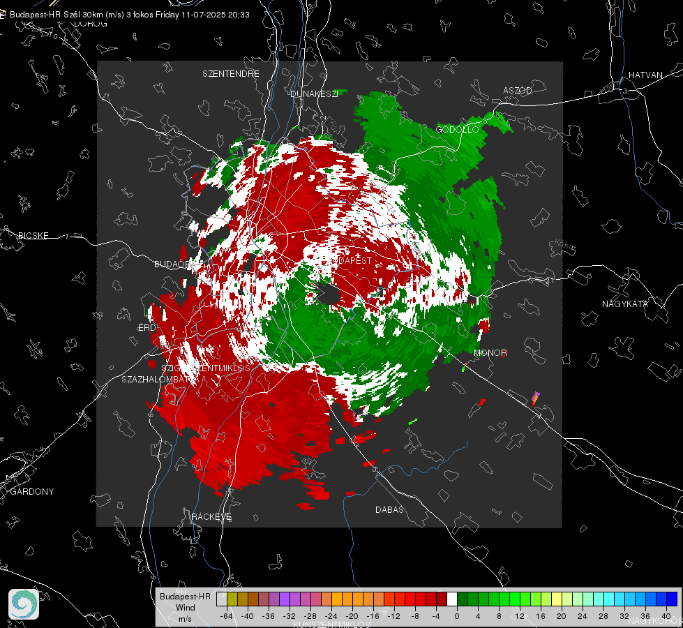The height and width of the screenshot is (628, 683).
Task: Click the Koka village label
Action: click(x=565, y=246)
